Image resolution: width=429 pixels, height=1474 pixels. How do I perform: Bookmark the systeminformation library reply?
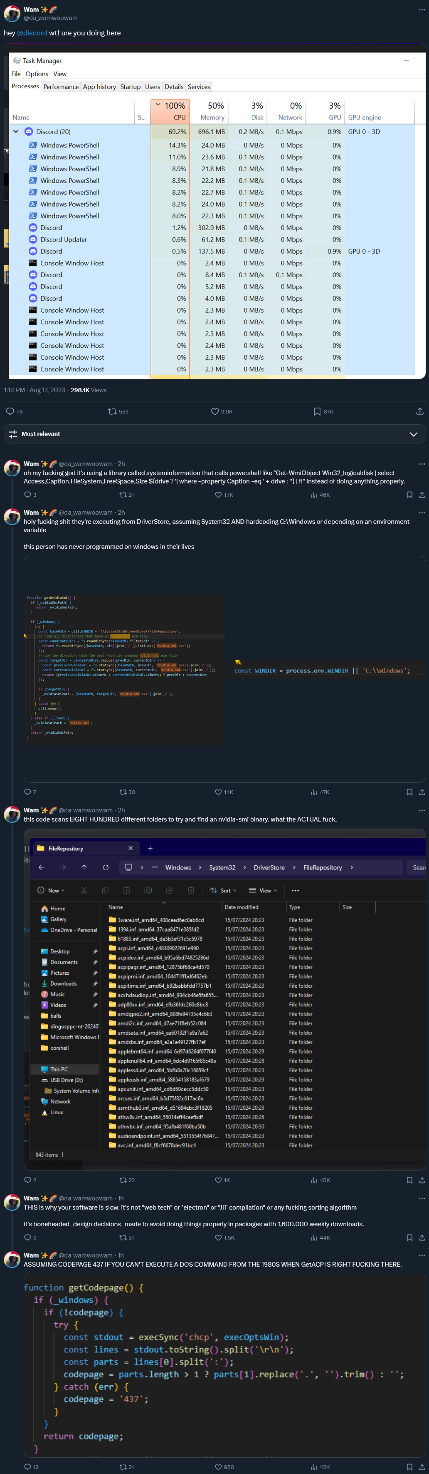(x=409, y=495)
